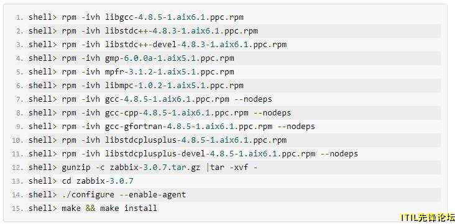455x224 pixels.
Task: Click line number 1 in the gutter
Action: tap(19, 17)
